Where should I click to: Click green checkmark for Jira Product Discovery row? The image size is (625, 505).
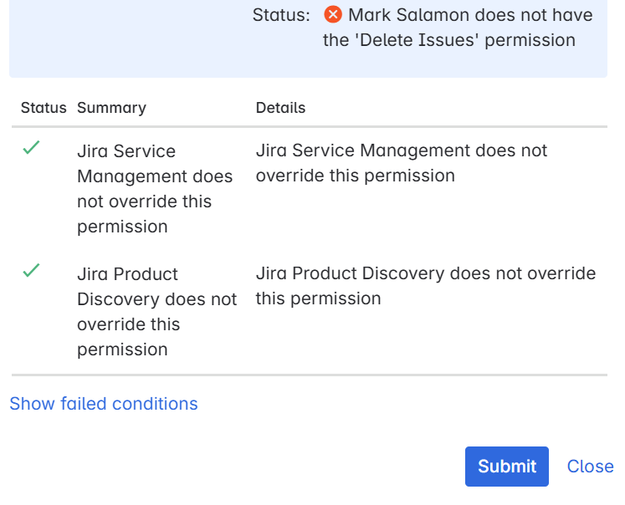[x=31, y=271]
